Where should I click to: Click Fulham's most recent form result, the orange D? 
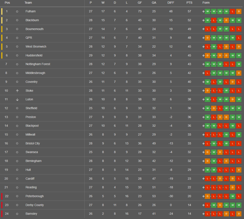click(239, 11)
